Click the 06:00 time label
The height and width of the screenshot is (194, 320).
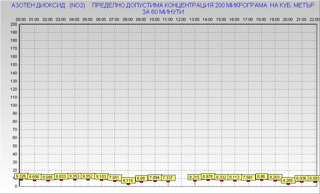[101, 20]
